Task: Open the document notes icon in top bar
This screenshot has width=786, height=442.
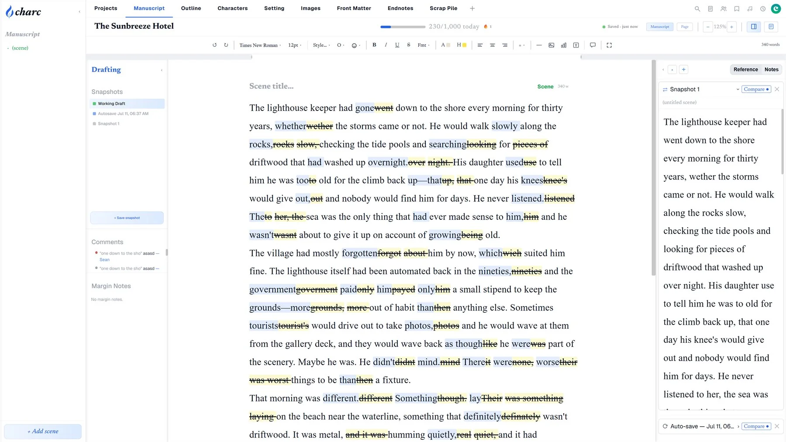Action: (x=710, y=9)
